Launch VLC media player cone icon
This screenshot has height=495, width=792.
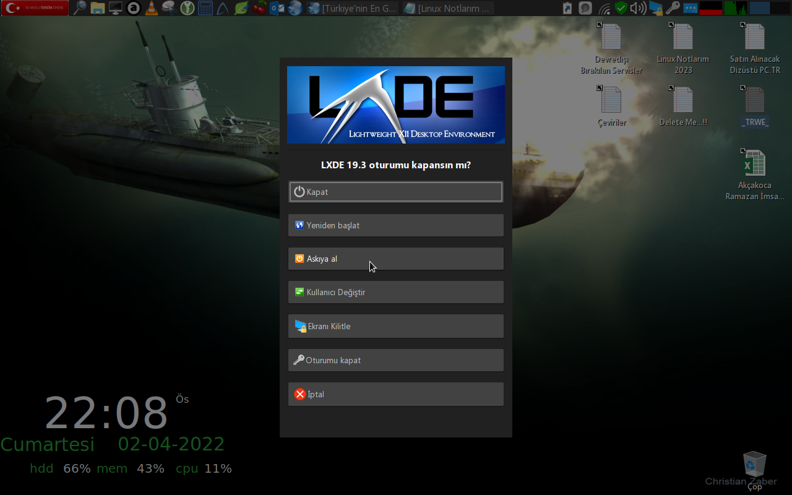coord(151,8)
